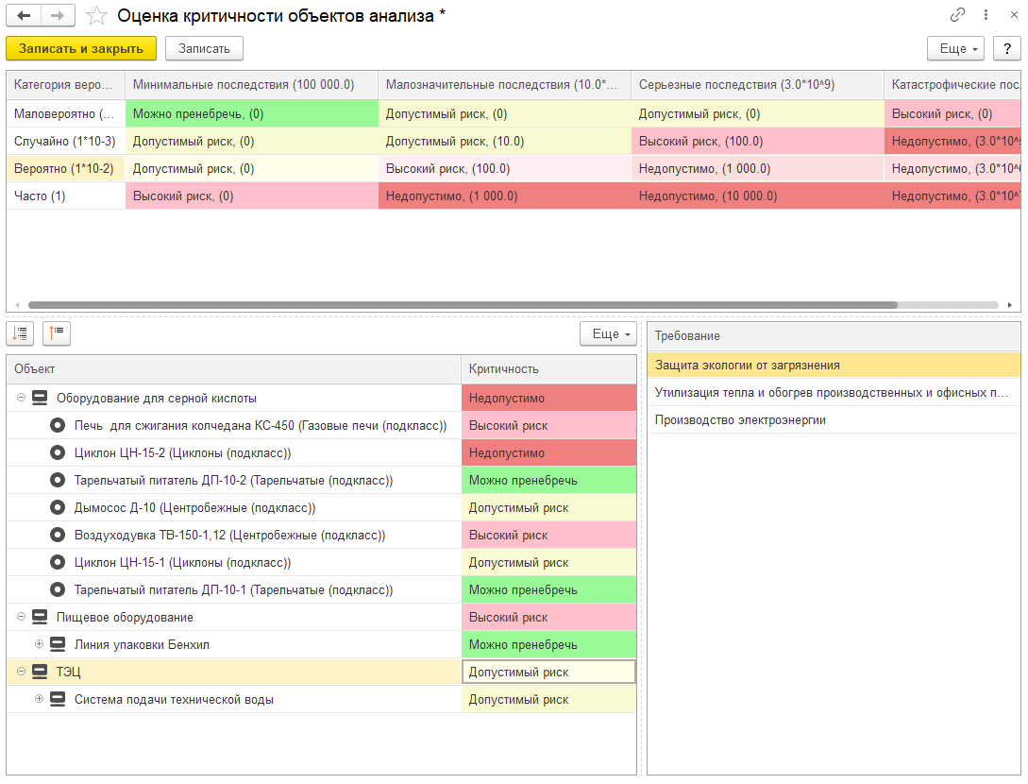
Task: Open the Еще menu above the object tree
Action: pos(609,334)
